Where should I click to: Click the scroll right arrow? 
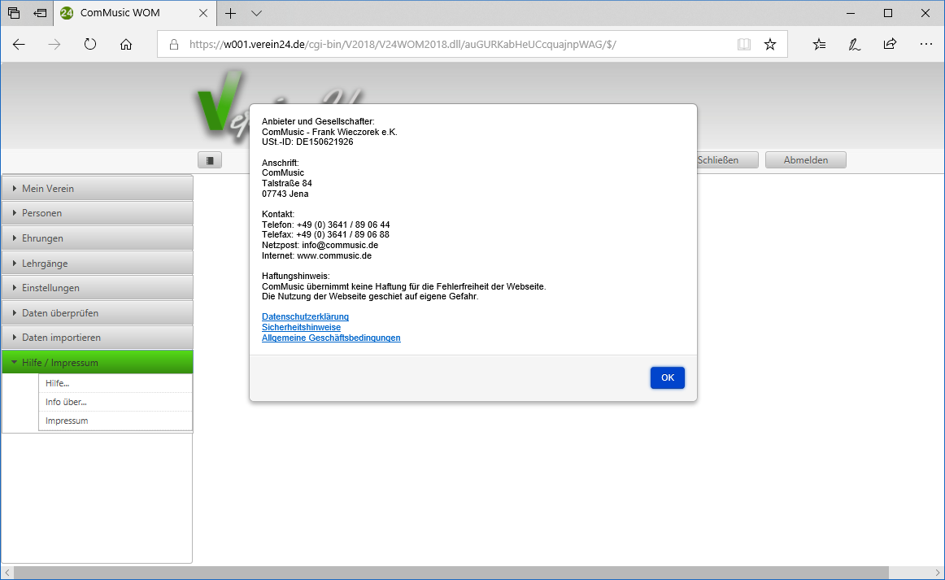point(937,573)
